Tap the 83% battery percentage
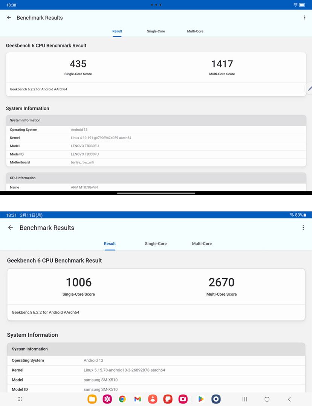The height and width of the screenshot is (406, 312). click(299, 215)
